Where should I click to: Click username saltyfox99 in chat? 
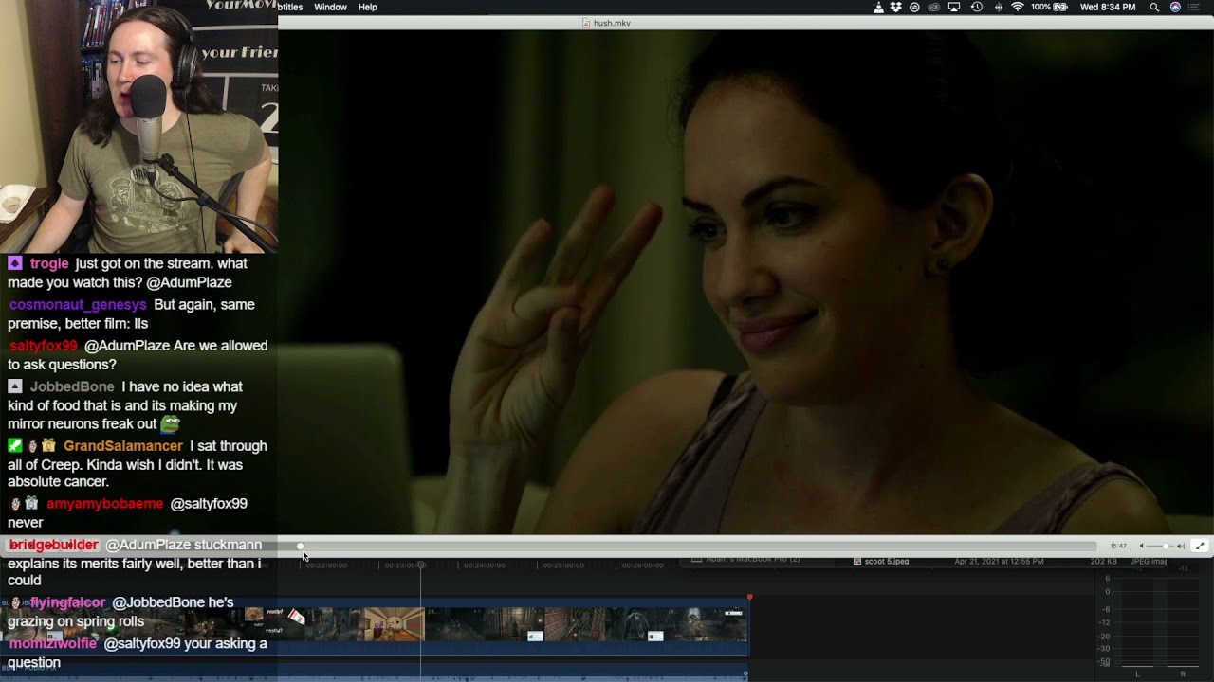point(44,346)
